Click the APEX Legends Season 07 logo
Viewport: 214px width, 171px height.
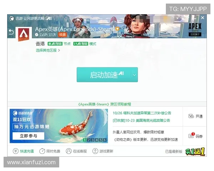pos(195,30)
